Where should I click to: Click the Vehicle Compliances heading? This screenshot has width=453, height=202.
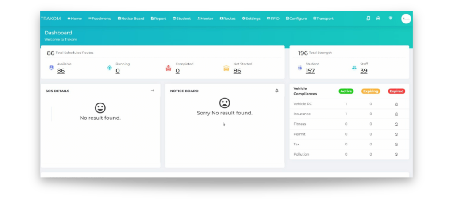coord(305,91)
